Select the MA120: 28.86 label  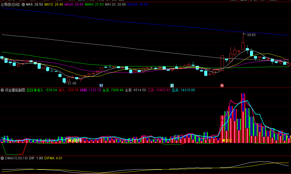[115, 5]
